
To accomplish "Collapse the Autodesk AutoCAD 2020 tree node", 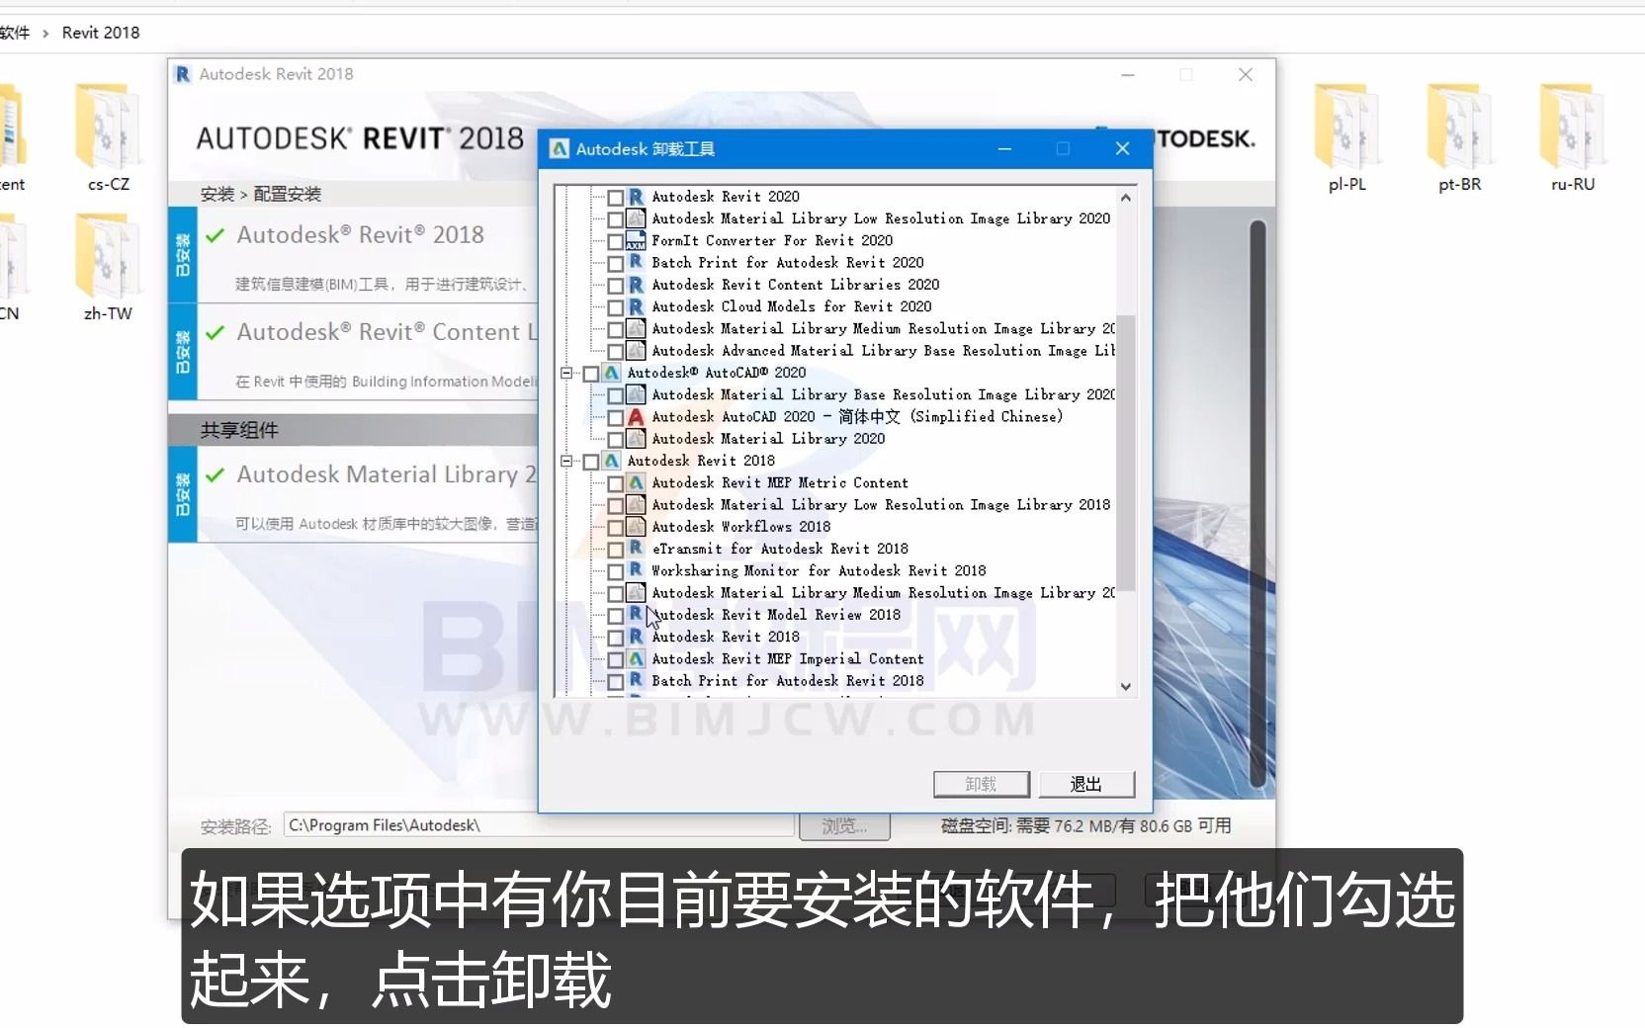I will (x=566, y=373).
